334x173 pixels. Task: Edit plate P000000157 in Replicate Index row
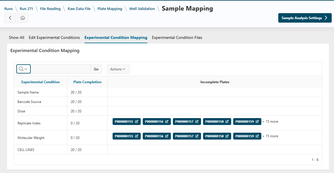tap(187, 122)
